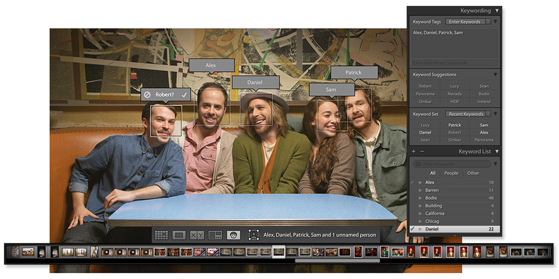Switch to Grid view
Screen dimensions: 559x279
(162, 235)
